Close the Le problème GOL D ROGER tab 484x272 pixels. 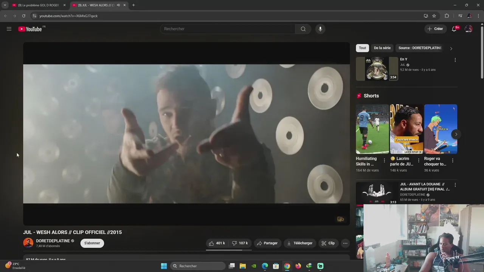click(x=64, y=5)
